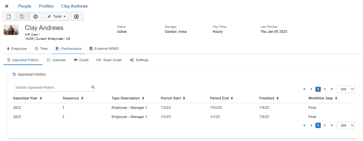Switch to the Goals sub-tab
The width and height of the screenshot is (363, 141).
pos(81,60)
